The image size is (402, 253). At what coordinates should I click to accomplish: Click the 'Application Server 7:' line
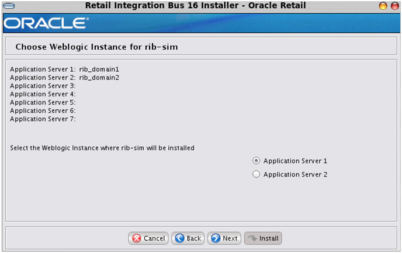tap(43, 119)
